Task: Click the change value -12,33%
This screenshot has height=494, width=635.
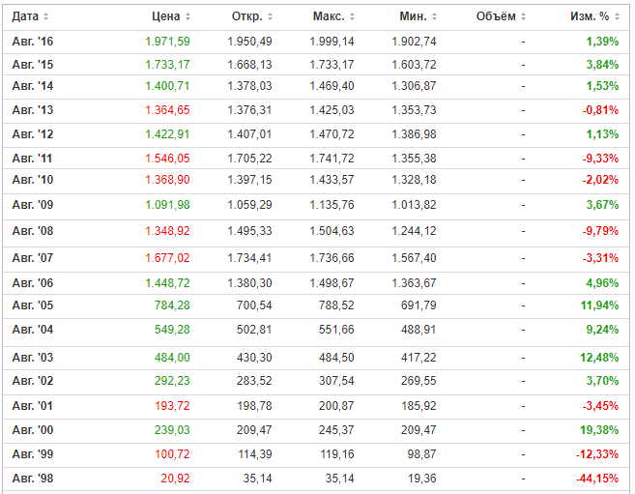Action: coord(597,454)
